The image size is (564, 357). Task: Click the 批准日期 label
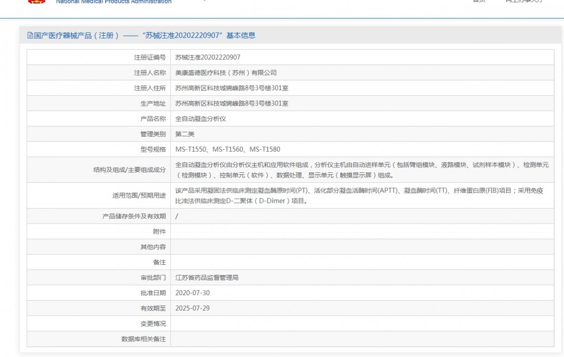153,293
